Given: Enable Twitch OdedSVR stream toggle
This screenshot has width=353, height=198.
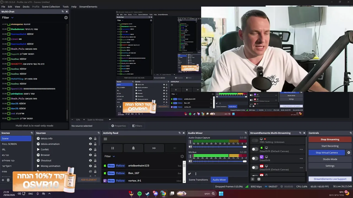Looking at the screenshot, I should click(255, 158).
